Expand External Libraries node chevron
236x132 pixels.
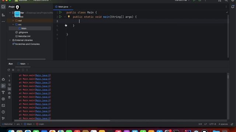pyautogui.click(x=10, y=40)
